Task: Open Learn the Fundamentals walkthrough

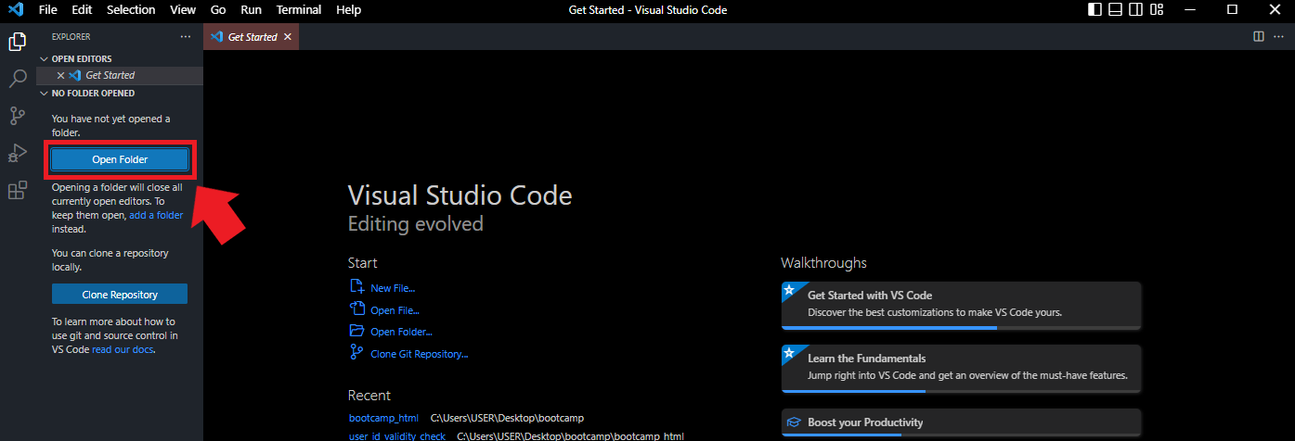Action: coord(961,368)
